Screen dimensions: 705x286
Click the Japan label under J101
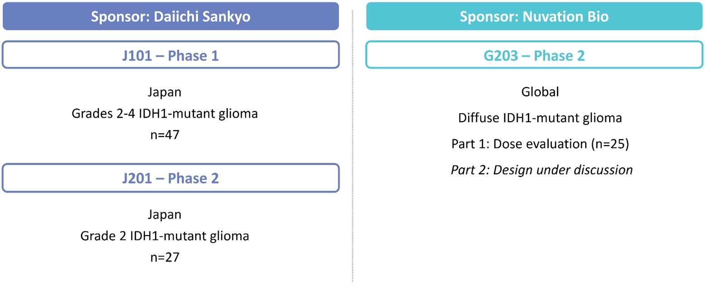164,92
